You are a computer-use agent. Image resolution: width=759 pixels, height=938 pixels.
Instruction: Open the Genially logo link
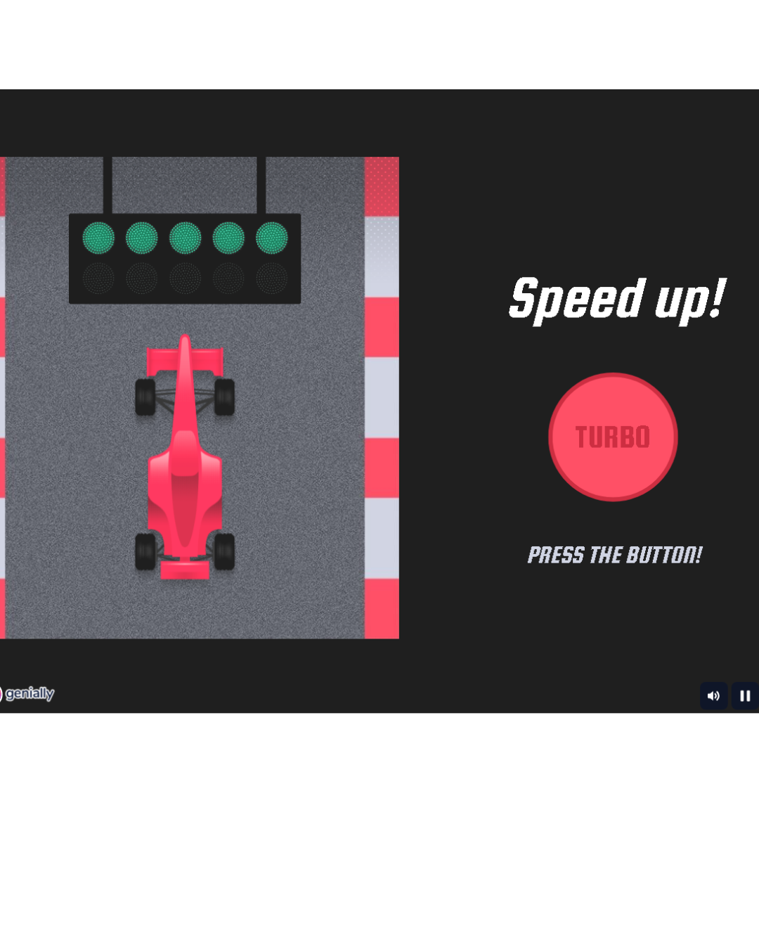click(27, 693)
